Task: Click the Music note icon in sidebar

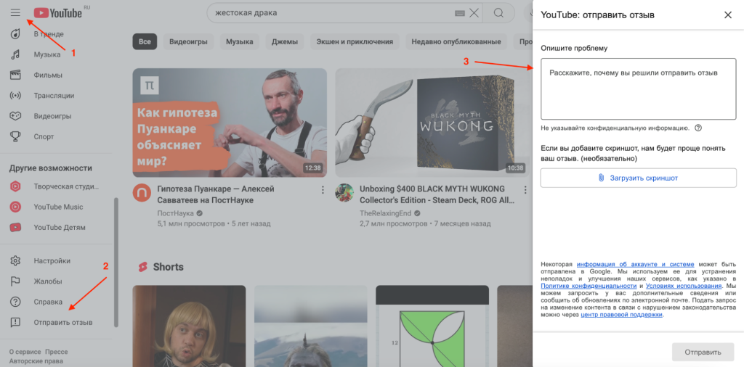Action: (15, 54)
